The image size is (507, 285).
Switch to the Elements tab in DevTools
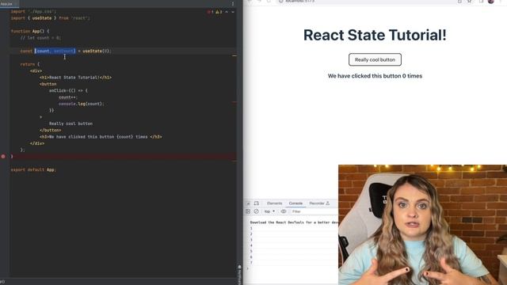(275, 203)
